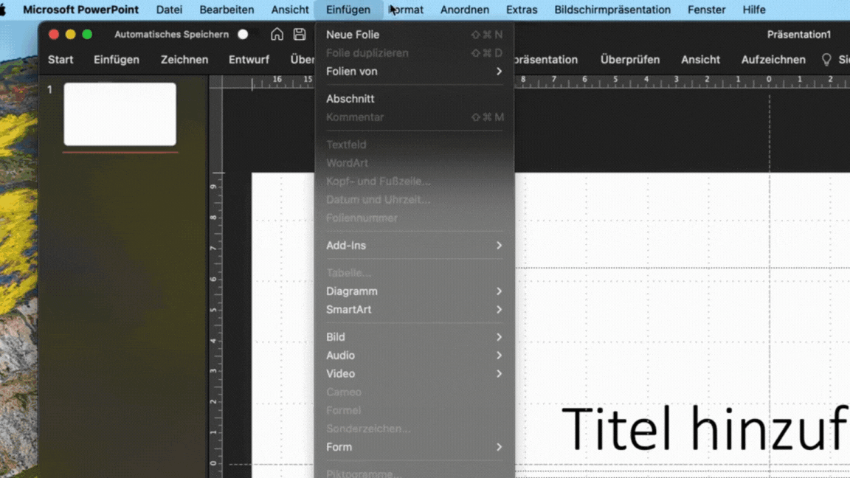The width and height of the screenshot is (850, 478).
Task: Open the Bearbeiten menu
Action: pyautogui.click(x=227, y=10)
